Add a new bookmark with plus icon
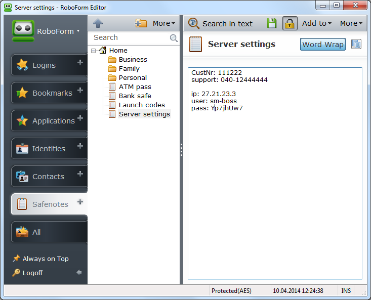Viewport: 371px width, 300px height. tap(80, 91)
